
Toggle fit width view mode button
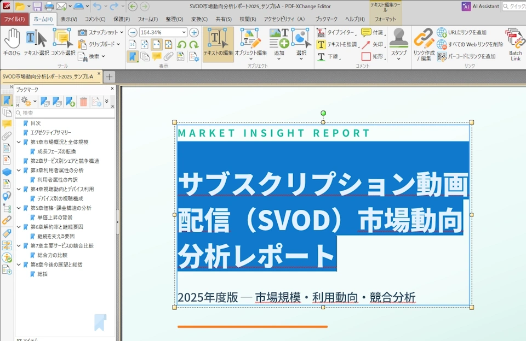157,44
